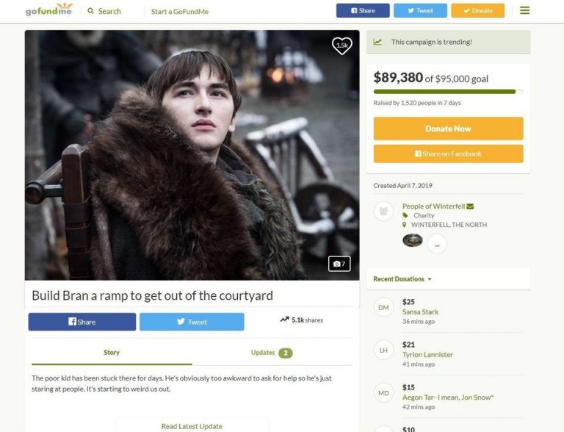This screenshot has width=564, height=432.
Task: Switch to the Story tab
Action: pyautogui.click(x=112, y=353)
